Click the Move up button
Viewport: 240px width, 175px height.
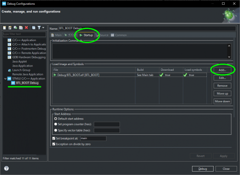(x=222, y=93)
